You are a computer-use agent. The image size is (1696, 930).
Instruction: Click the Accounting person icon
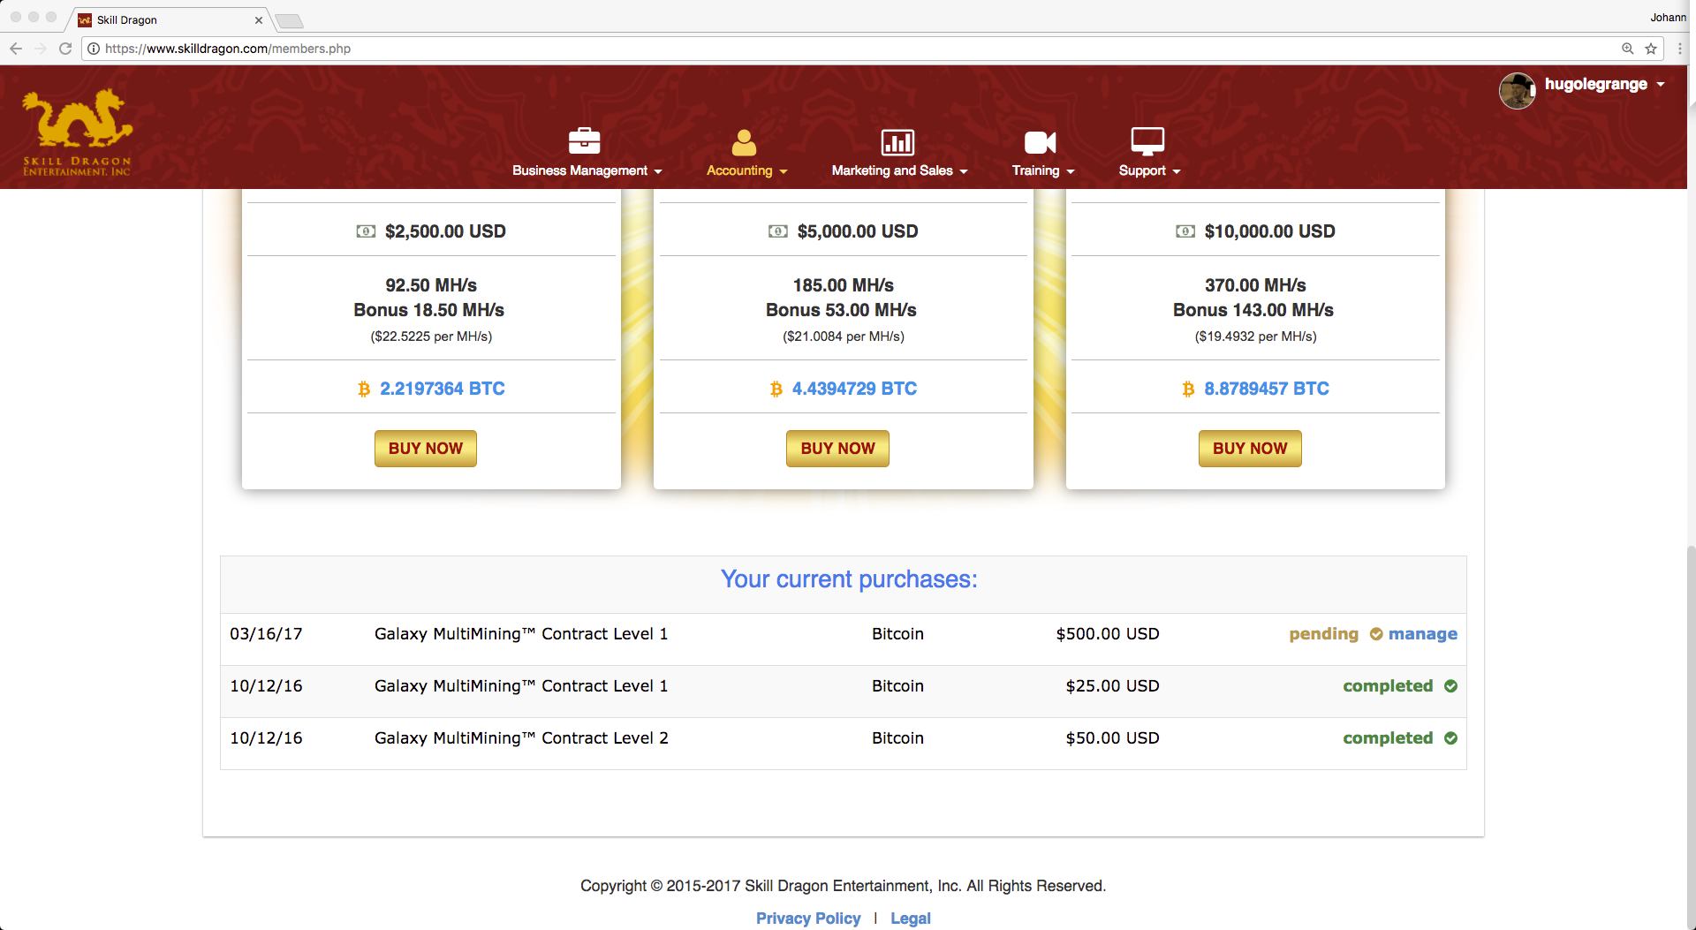click(744, 142)
